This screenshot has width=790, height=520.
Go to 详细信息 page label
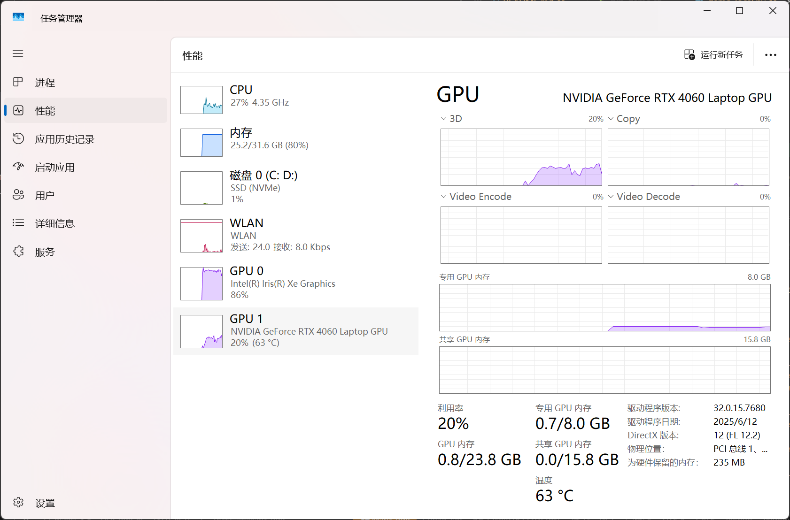[x=55, y=224]
